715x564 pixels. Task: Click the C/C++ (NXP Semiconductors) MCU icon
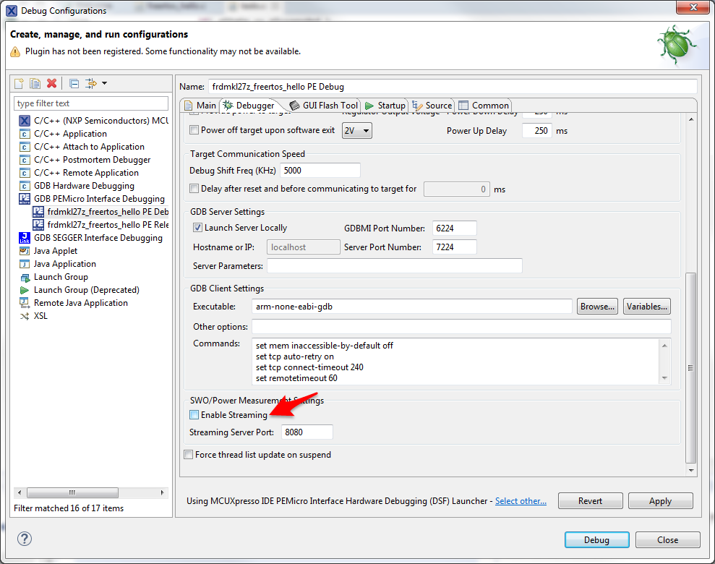(25, 121)
